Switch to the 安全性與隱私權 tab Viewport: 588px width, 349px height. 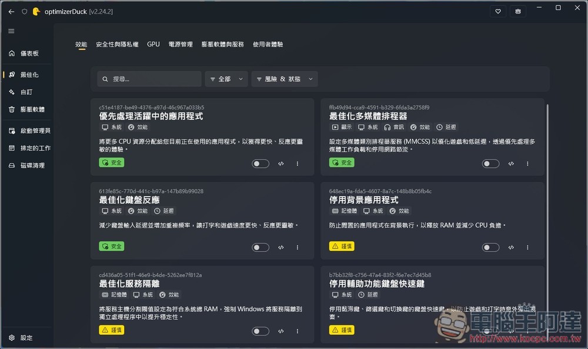pos(117,44)
